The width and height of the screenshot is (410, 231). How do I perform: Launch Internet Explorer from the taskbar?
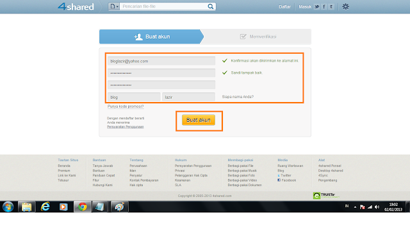tap(45, 207)
